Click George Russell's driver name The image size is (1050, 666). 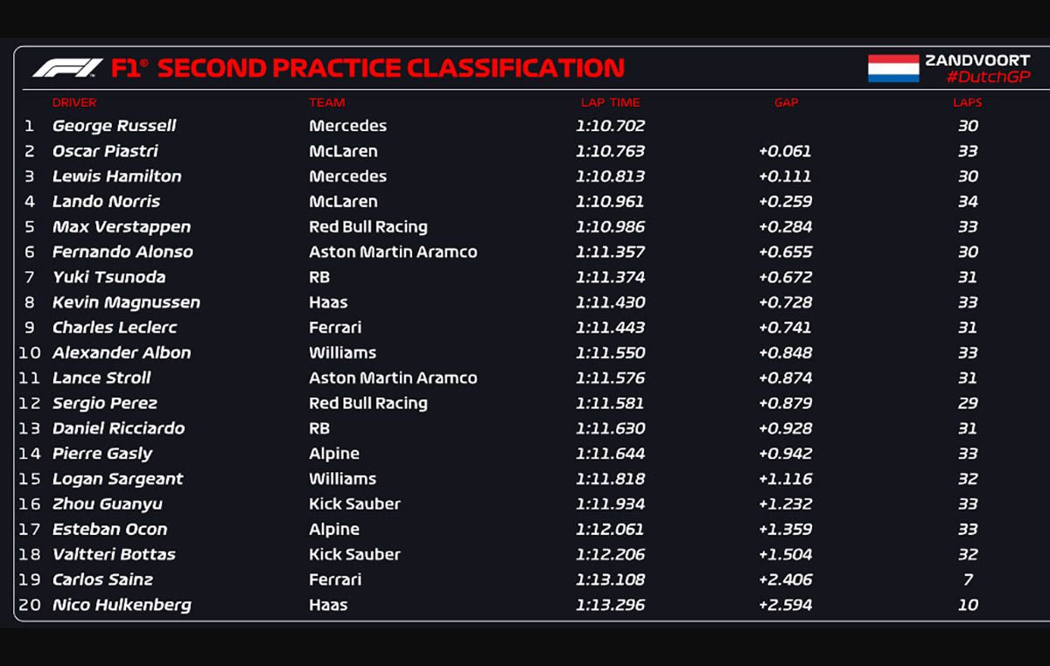click(115, 126)
